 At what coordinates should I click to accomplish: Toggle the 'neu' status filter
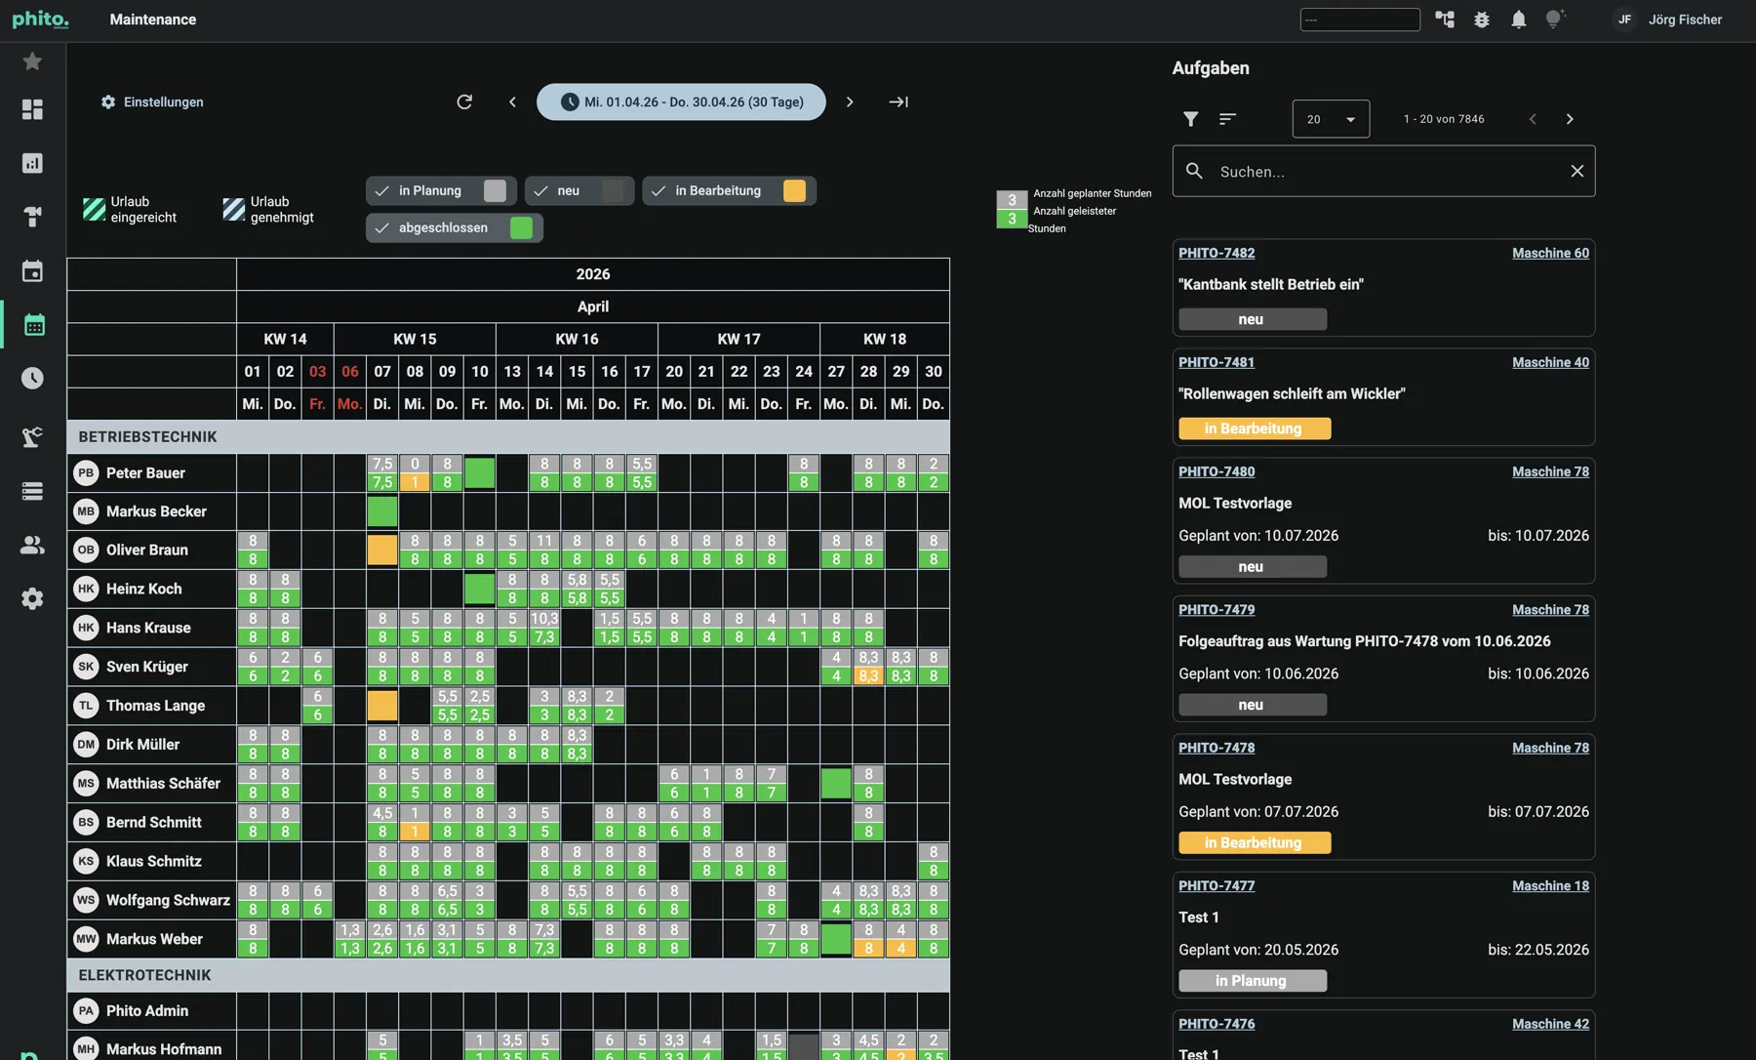click(579, 190)
